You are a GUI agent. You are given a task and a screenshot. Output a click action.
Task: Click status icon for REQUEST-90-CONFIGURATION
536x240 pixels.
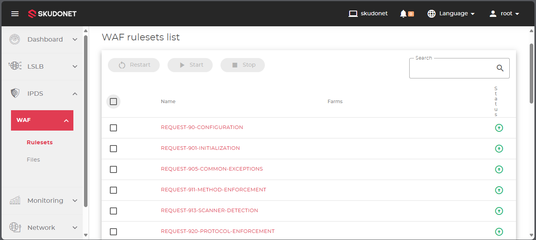pyautogui.click(x=499, y=128)
